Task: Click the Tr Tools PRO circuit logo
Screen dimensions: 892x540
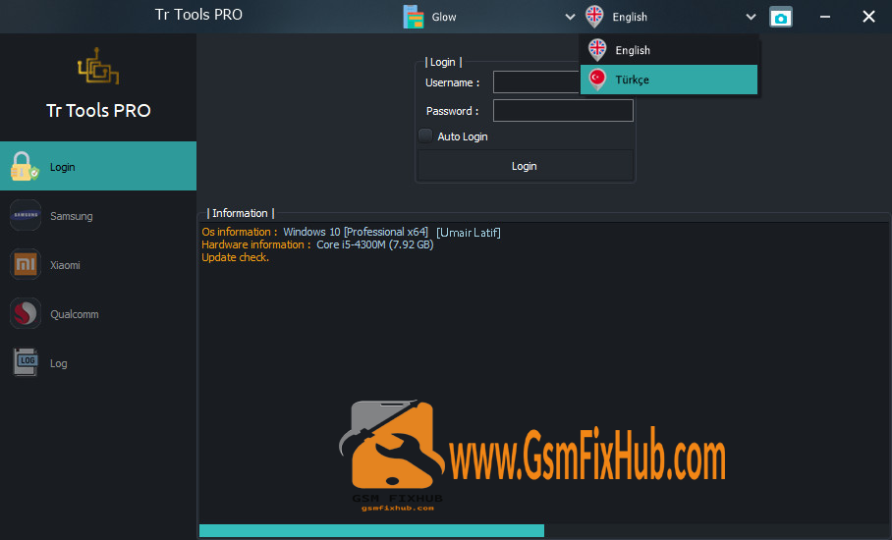Action: (98, 67)
